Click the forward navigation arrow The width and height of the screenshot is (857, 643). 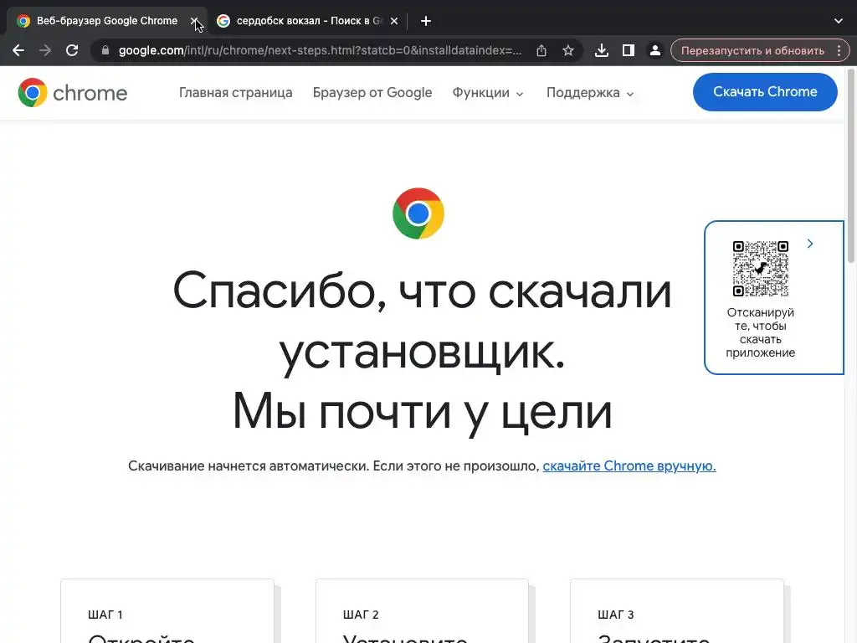click(x=45, y=50)
